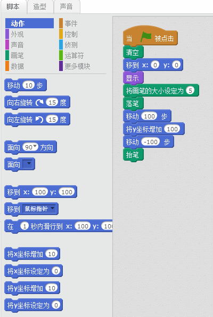Image resolution: width=213 pixels, height=317 pixels.
Task: Click the 0 field in 将y坐标设定为 block
Action: pos(56,305)
